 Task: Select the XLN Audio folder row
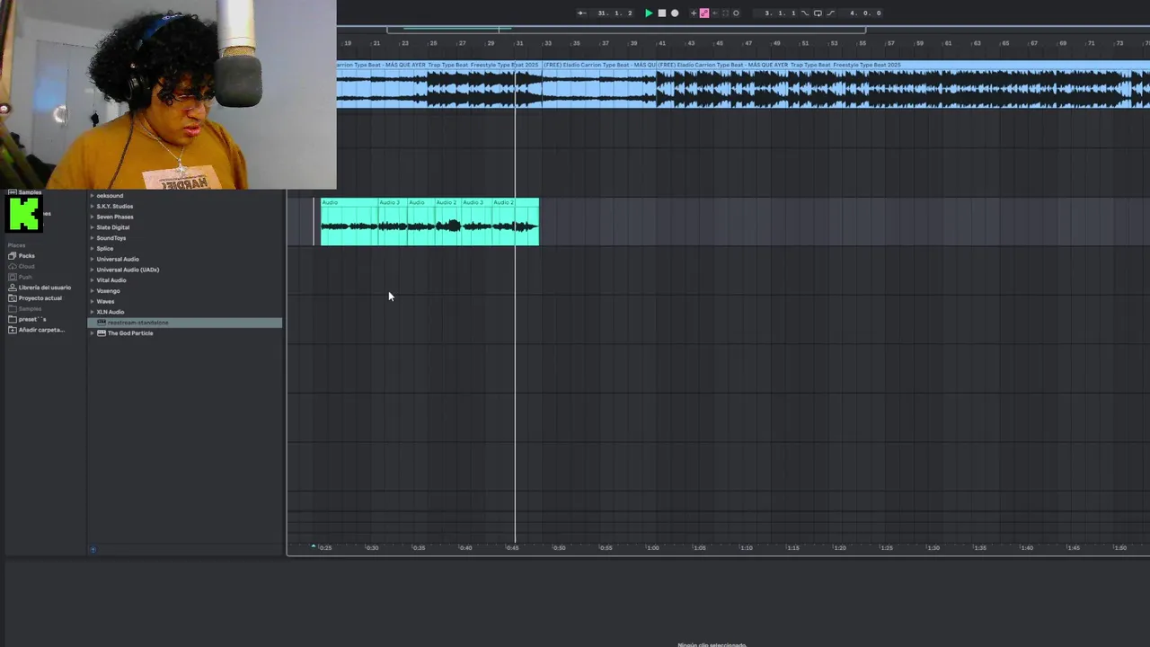pos(185,312)
